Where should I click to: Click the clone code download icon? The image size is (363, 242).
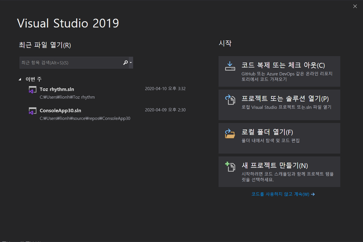[230, 66]
